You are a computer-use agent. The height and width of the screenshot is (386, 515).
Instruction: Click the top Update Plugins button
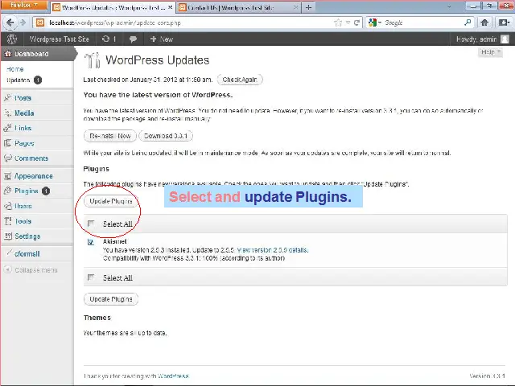111,201
